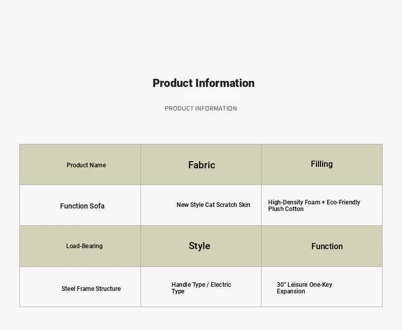Click 30° Leisure One-Key Expansion text
The image size is (402, 330).
click(304, 288)
